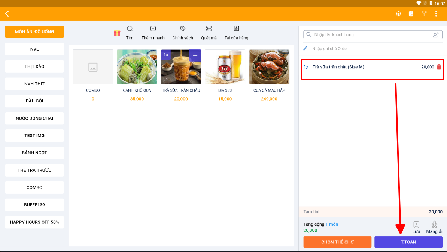Tap the back arrow in header
This screenshot has width=447, height=252.
[7, 14]
